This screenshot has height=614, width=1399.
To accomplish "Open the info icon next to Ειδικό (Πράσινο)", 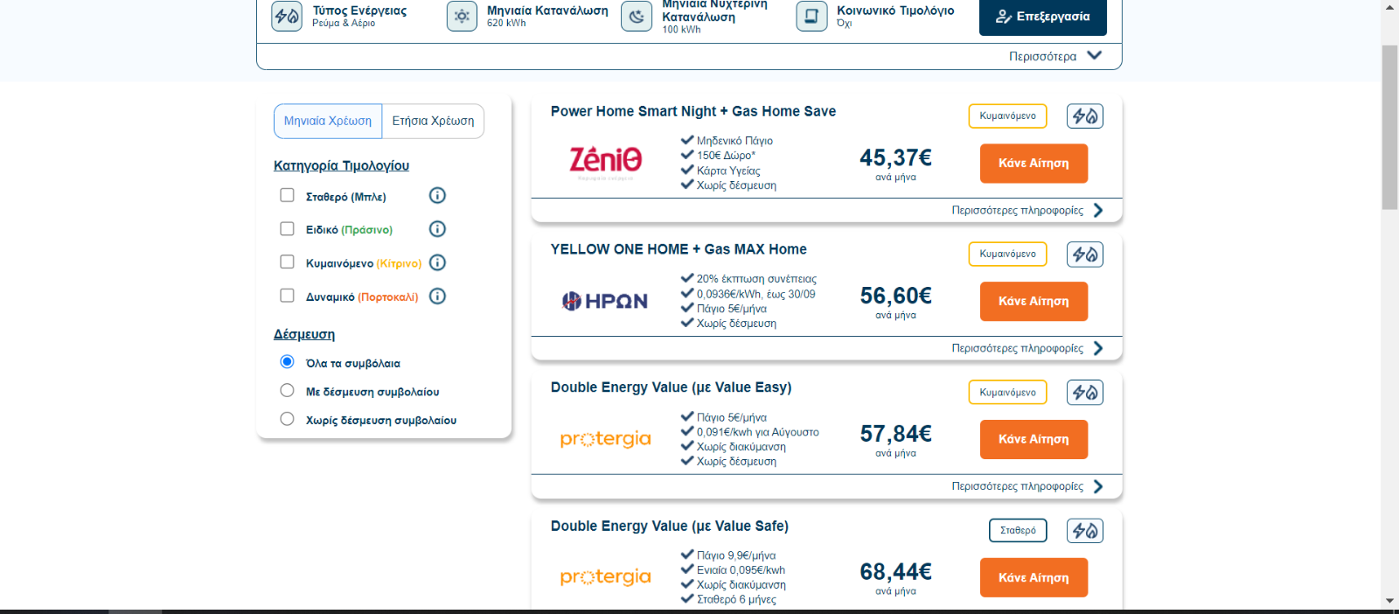I will pyautogui.click(x=438, y=229).
